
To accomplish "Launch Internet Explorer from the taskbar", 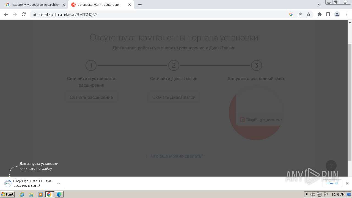I will coord(22,194).
